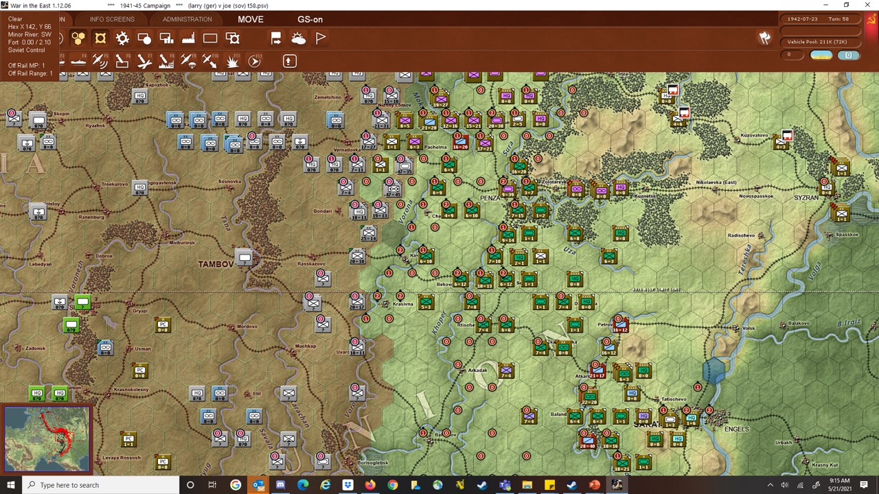Click the gear-shaped toolbar icon
The image size is (879, 494).
[x=122, y=38]
